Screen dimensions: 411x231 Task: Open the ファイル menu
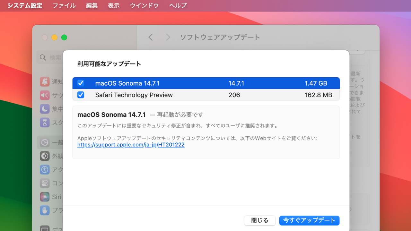64,5
